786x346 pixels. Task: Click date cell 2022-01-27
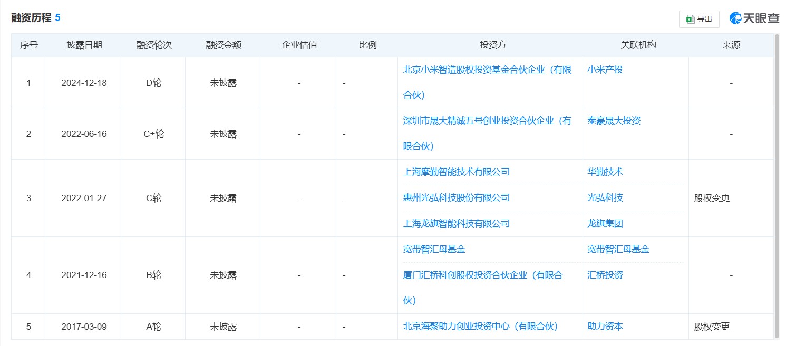pyautogui.click(x=84, y=198)
